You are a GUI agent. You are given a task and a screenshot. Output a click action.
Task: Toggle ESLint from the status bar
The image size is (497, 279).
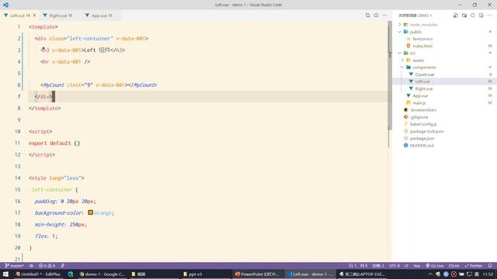click(454, 266)
